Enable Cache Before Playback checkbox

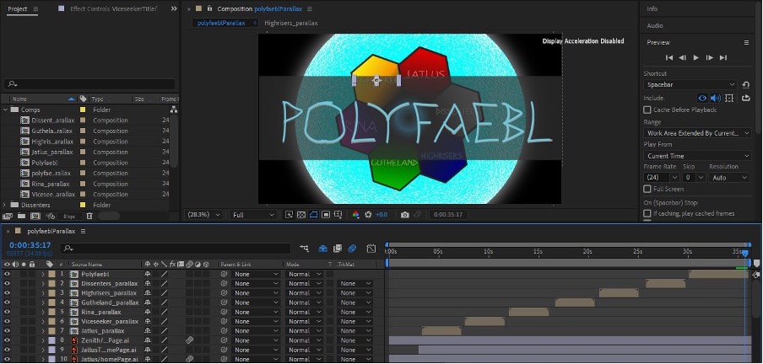tap(647, 110)
